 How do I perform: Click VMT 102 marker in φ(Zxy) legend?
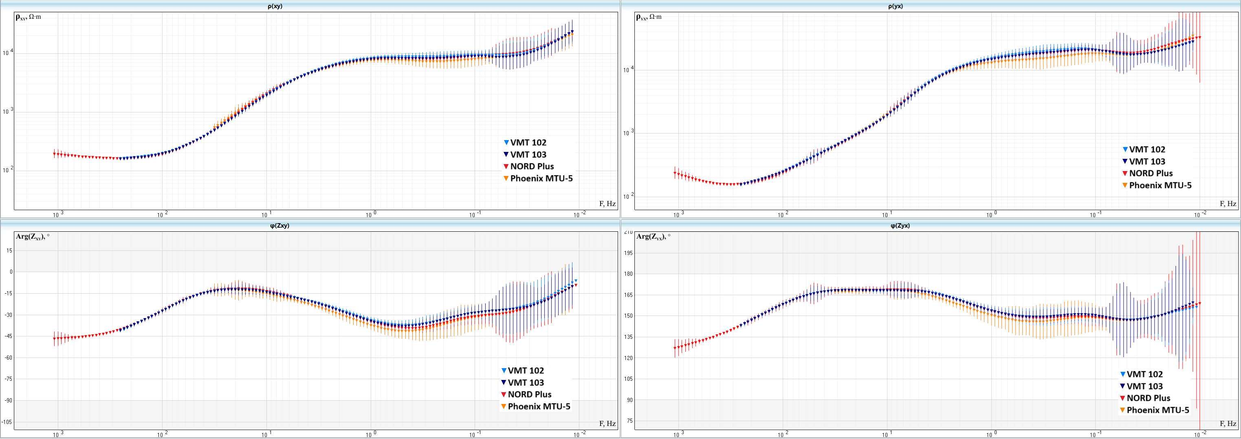504,371
